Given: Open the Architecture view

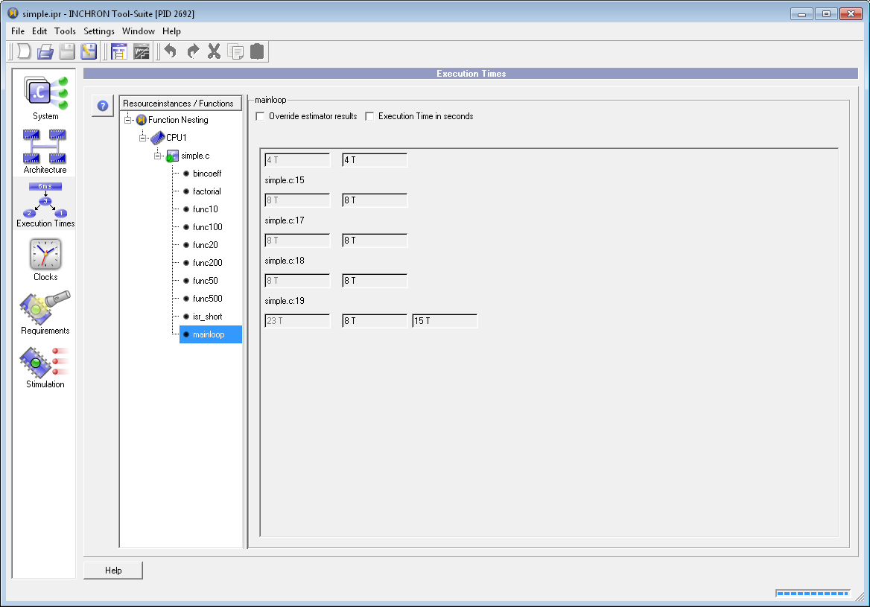Looking at the screenshot, I should 45,151.
